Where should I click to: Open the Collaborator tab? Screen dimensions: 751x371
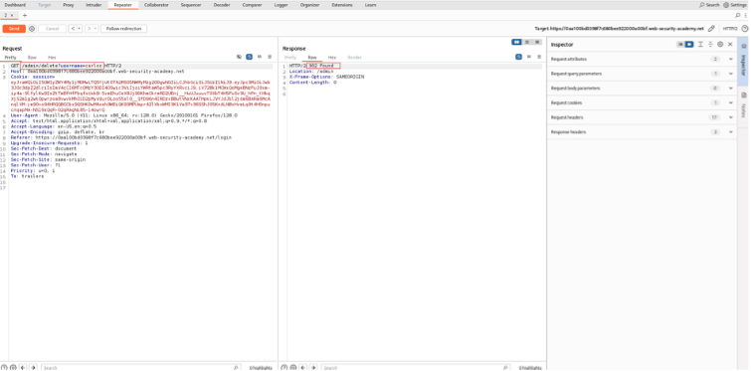[x=156, y=5]
